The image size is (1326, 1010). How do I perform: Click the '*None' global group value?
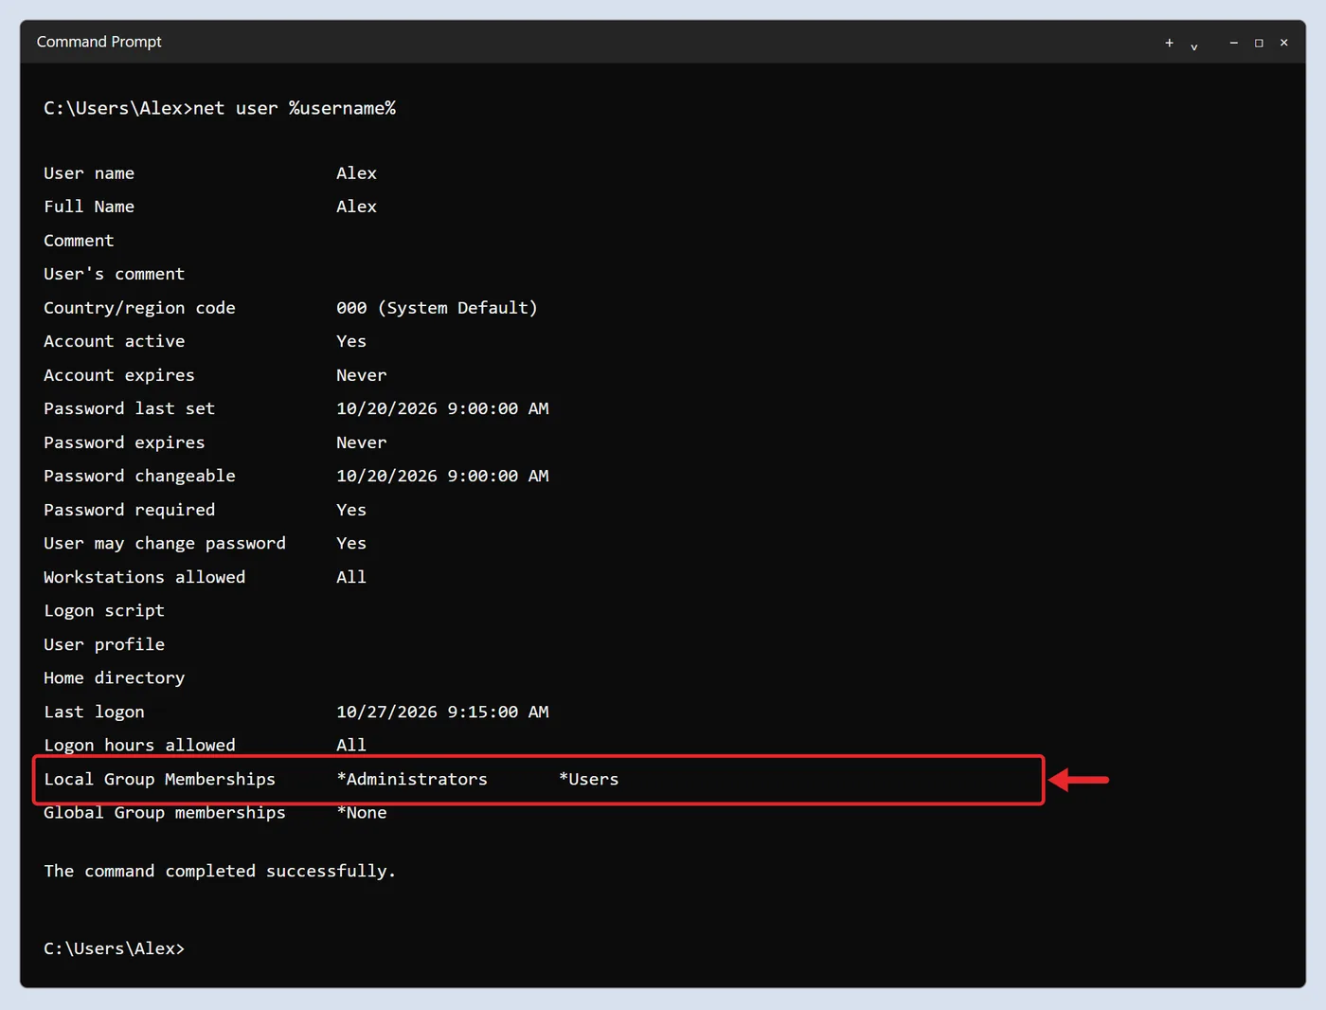pos(362,813)
